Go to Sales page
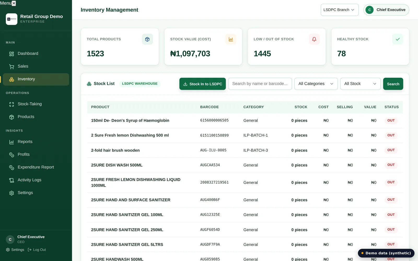This screenshot has width=418, height=261. pyautogui.click(x=36, y=66)
